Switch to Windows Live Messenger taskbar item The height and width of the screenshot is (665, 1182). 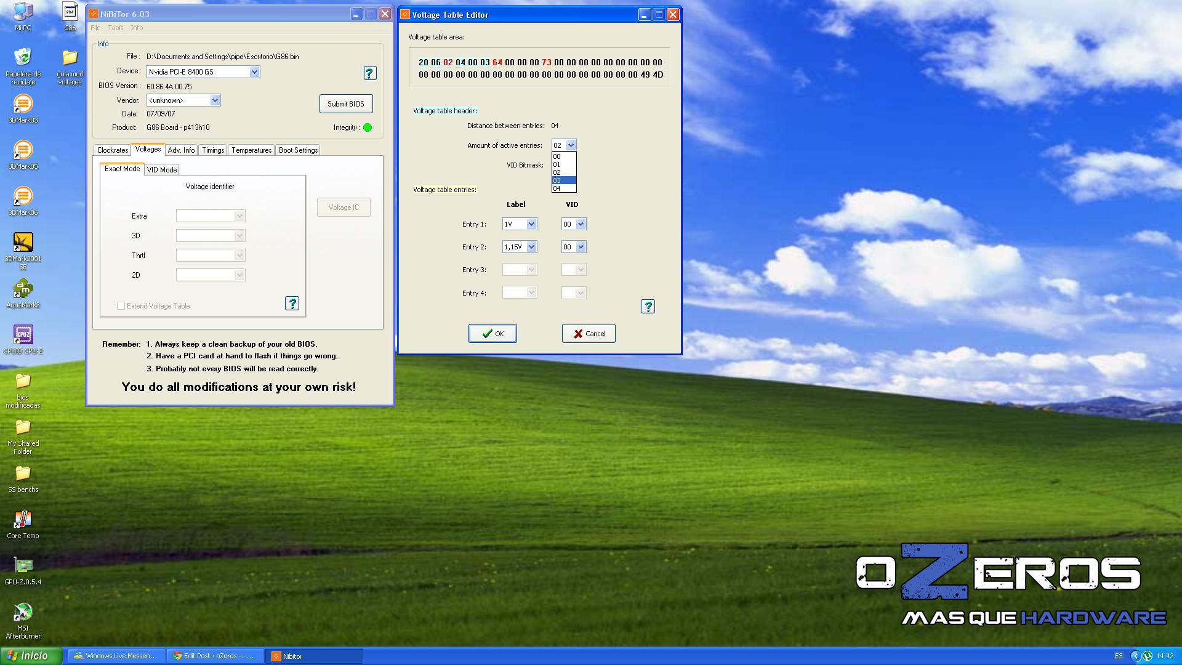coord(116,656)
